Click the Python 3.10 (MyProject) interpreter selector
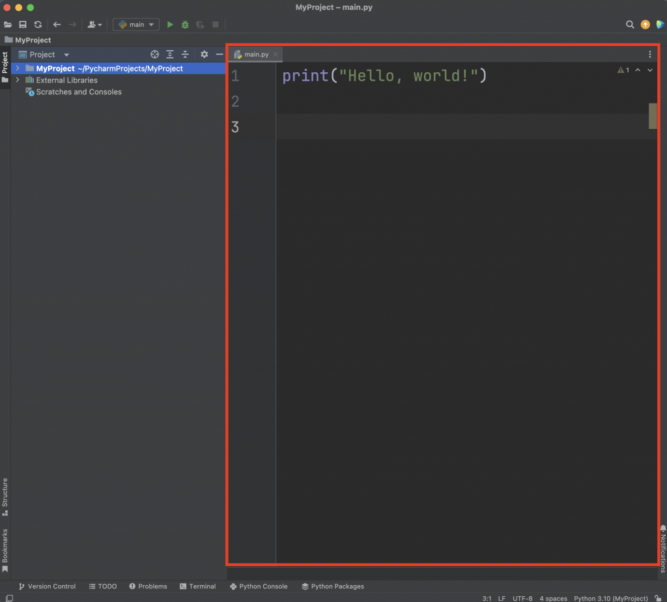This screenshot has height=602, width=667. pos(610,598)
